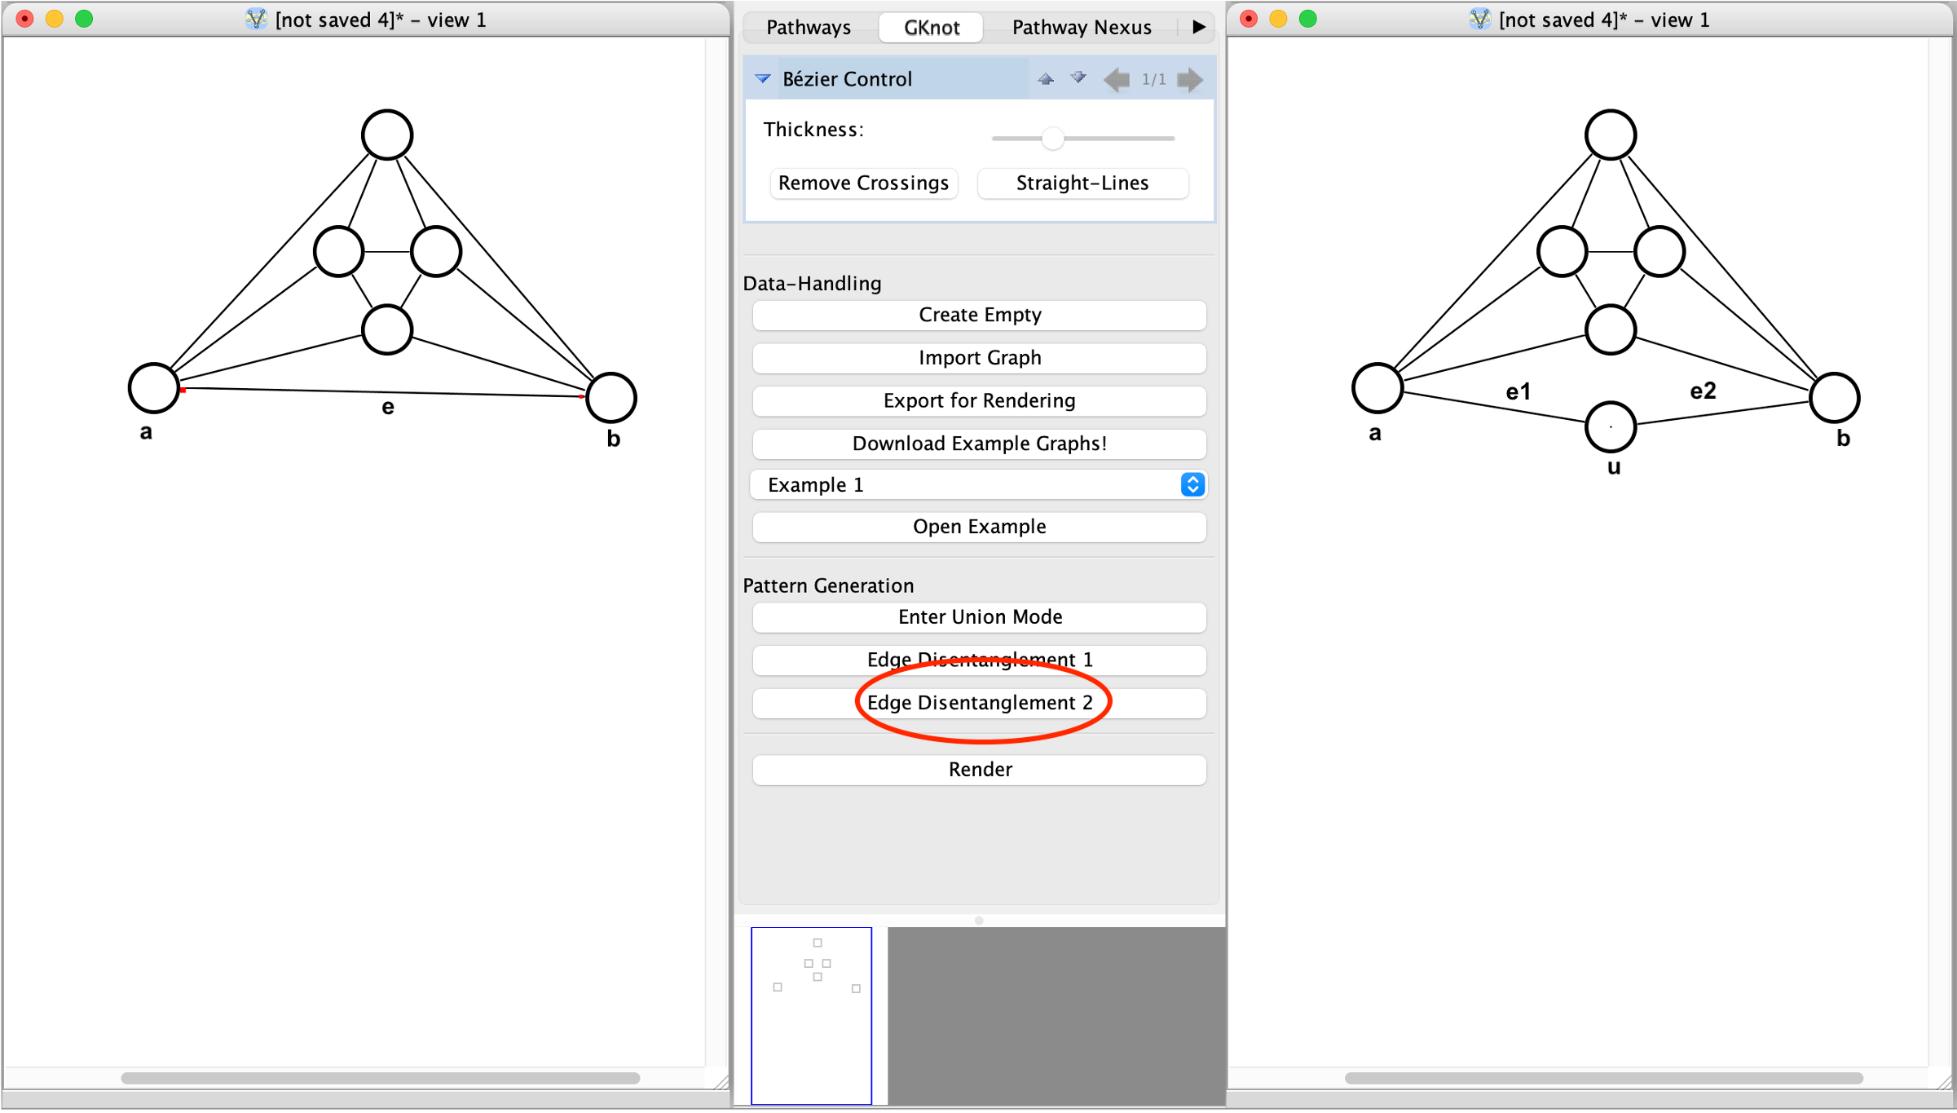1957x1113 pixels.
Task: Click the left view's horizontal scrollbar
Action: (x=380, y=1078)
